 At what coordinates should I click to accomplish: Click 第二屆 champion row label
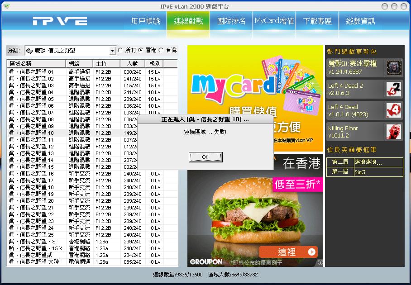340,162
